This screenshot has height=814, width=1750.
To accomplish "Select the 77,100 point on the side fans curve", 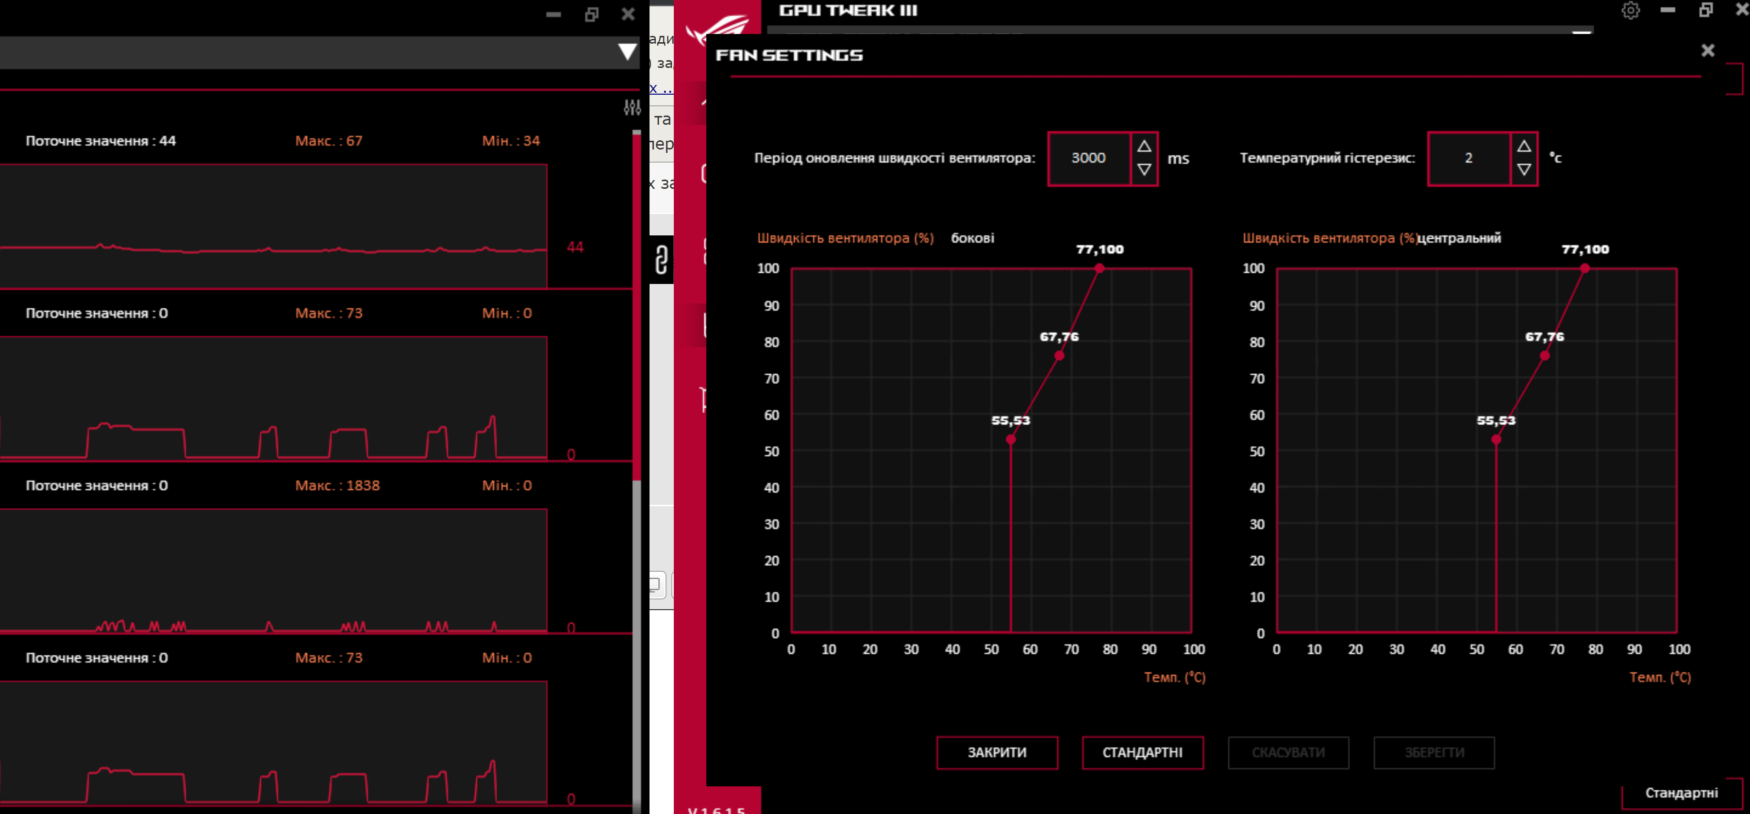I will 1099,268.
